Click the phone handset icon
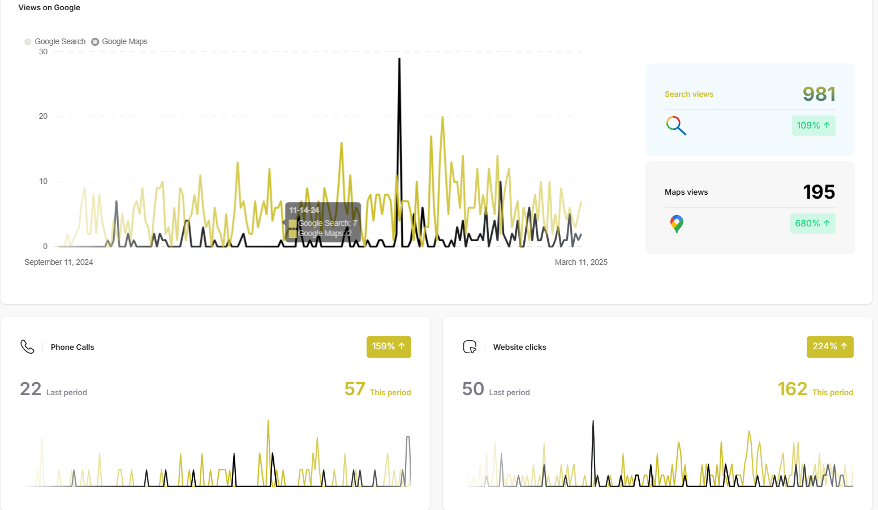Screen dimensions: 878x510 pos(27,347)
